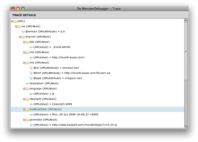Click the angle-bracket icon beside description node

pos(27,83)
